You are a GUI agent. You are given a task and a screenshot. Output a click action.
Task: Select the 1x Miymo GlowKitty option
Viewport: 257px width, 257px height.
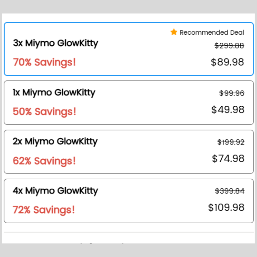[x=128, y=102]
